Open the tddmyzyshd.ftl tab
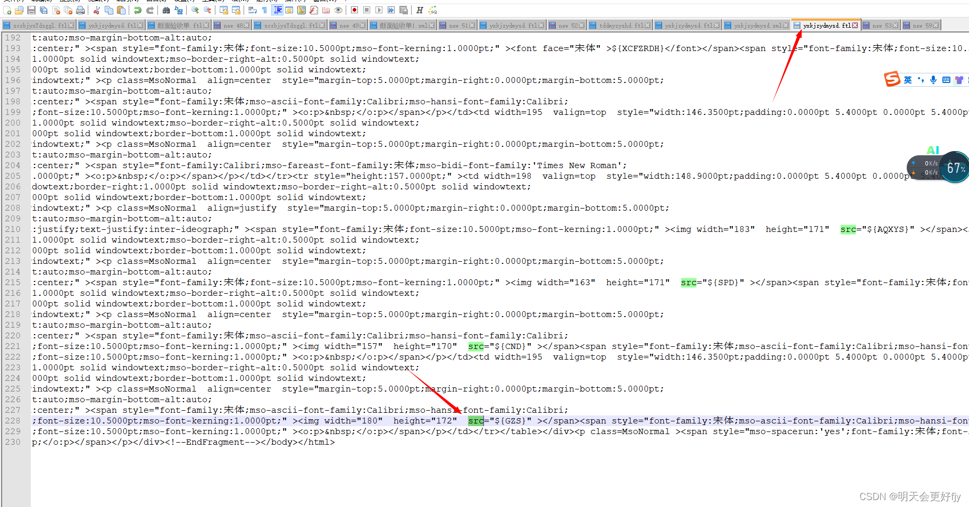Image resolution: width=969 pixels, height=507 pixels. coord(621,26)
